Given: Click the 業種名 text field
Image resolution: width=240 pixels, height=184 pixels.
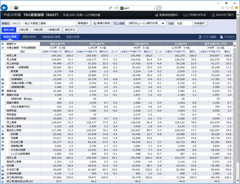Looking at the screenshot, I should point(43,23).
